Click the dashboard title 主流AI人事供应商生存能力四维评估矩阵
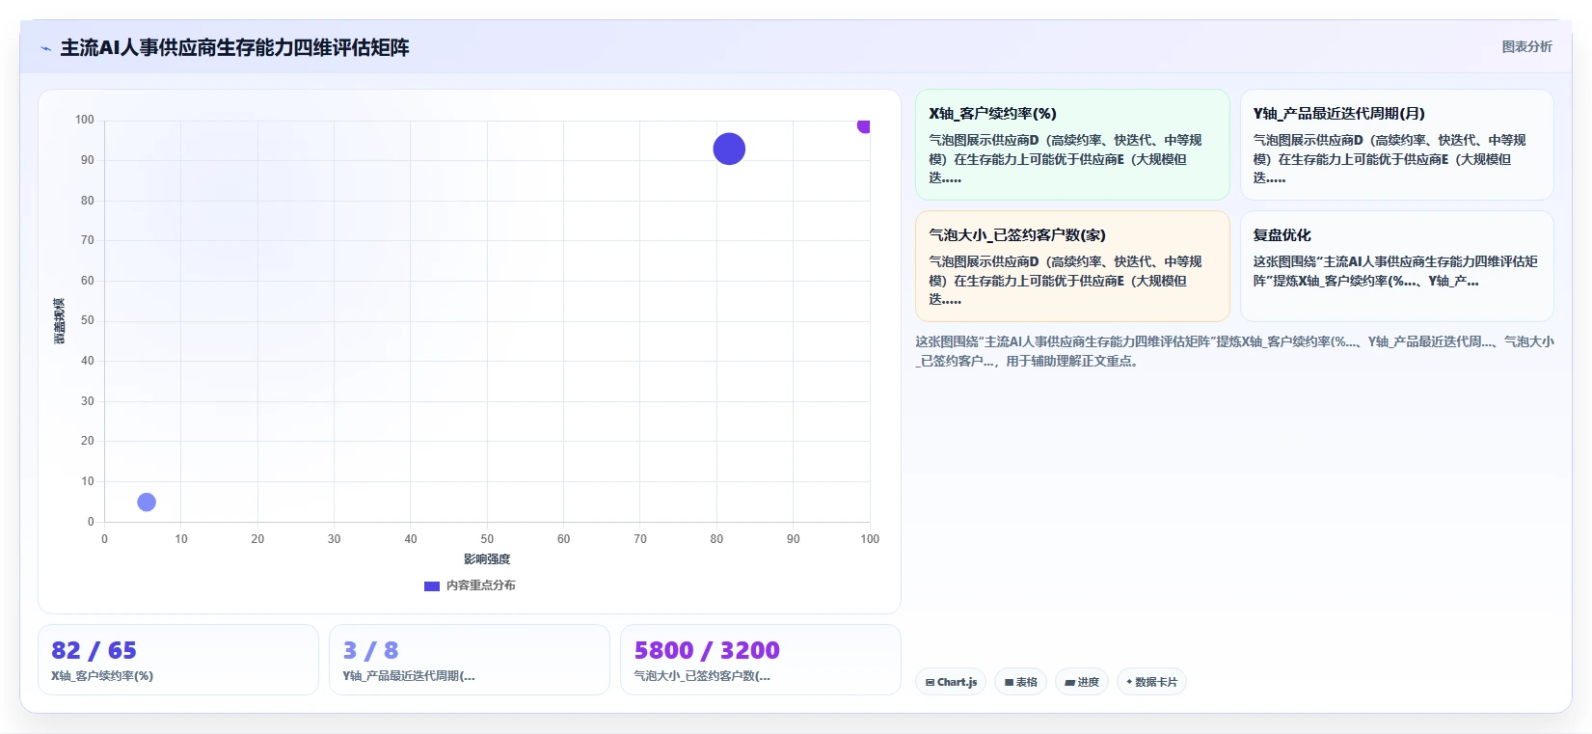The width and height of the screenshot is (1592, 734). tap(235, 48)
